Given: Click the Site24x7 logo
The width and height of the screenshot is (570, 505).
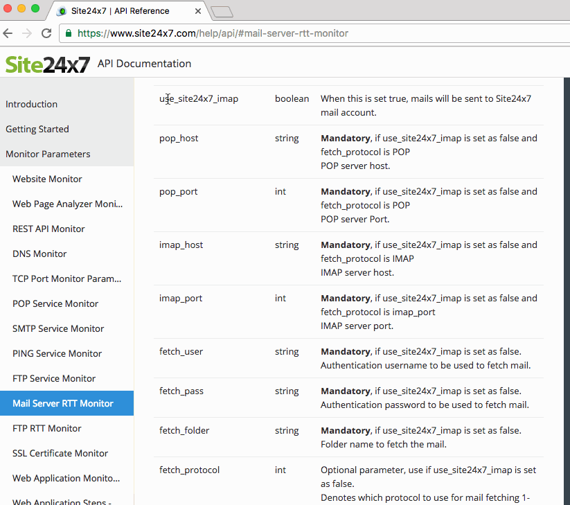Looking at the screenshot, I should [x=48, y=64].
